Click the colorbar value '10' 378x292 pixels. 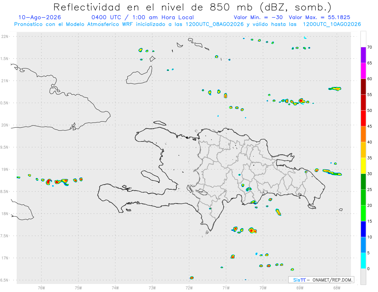(370, 237)
